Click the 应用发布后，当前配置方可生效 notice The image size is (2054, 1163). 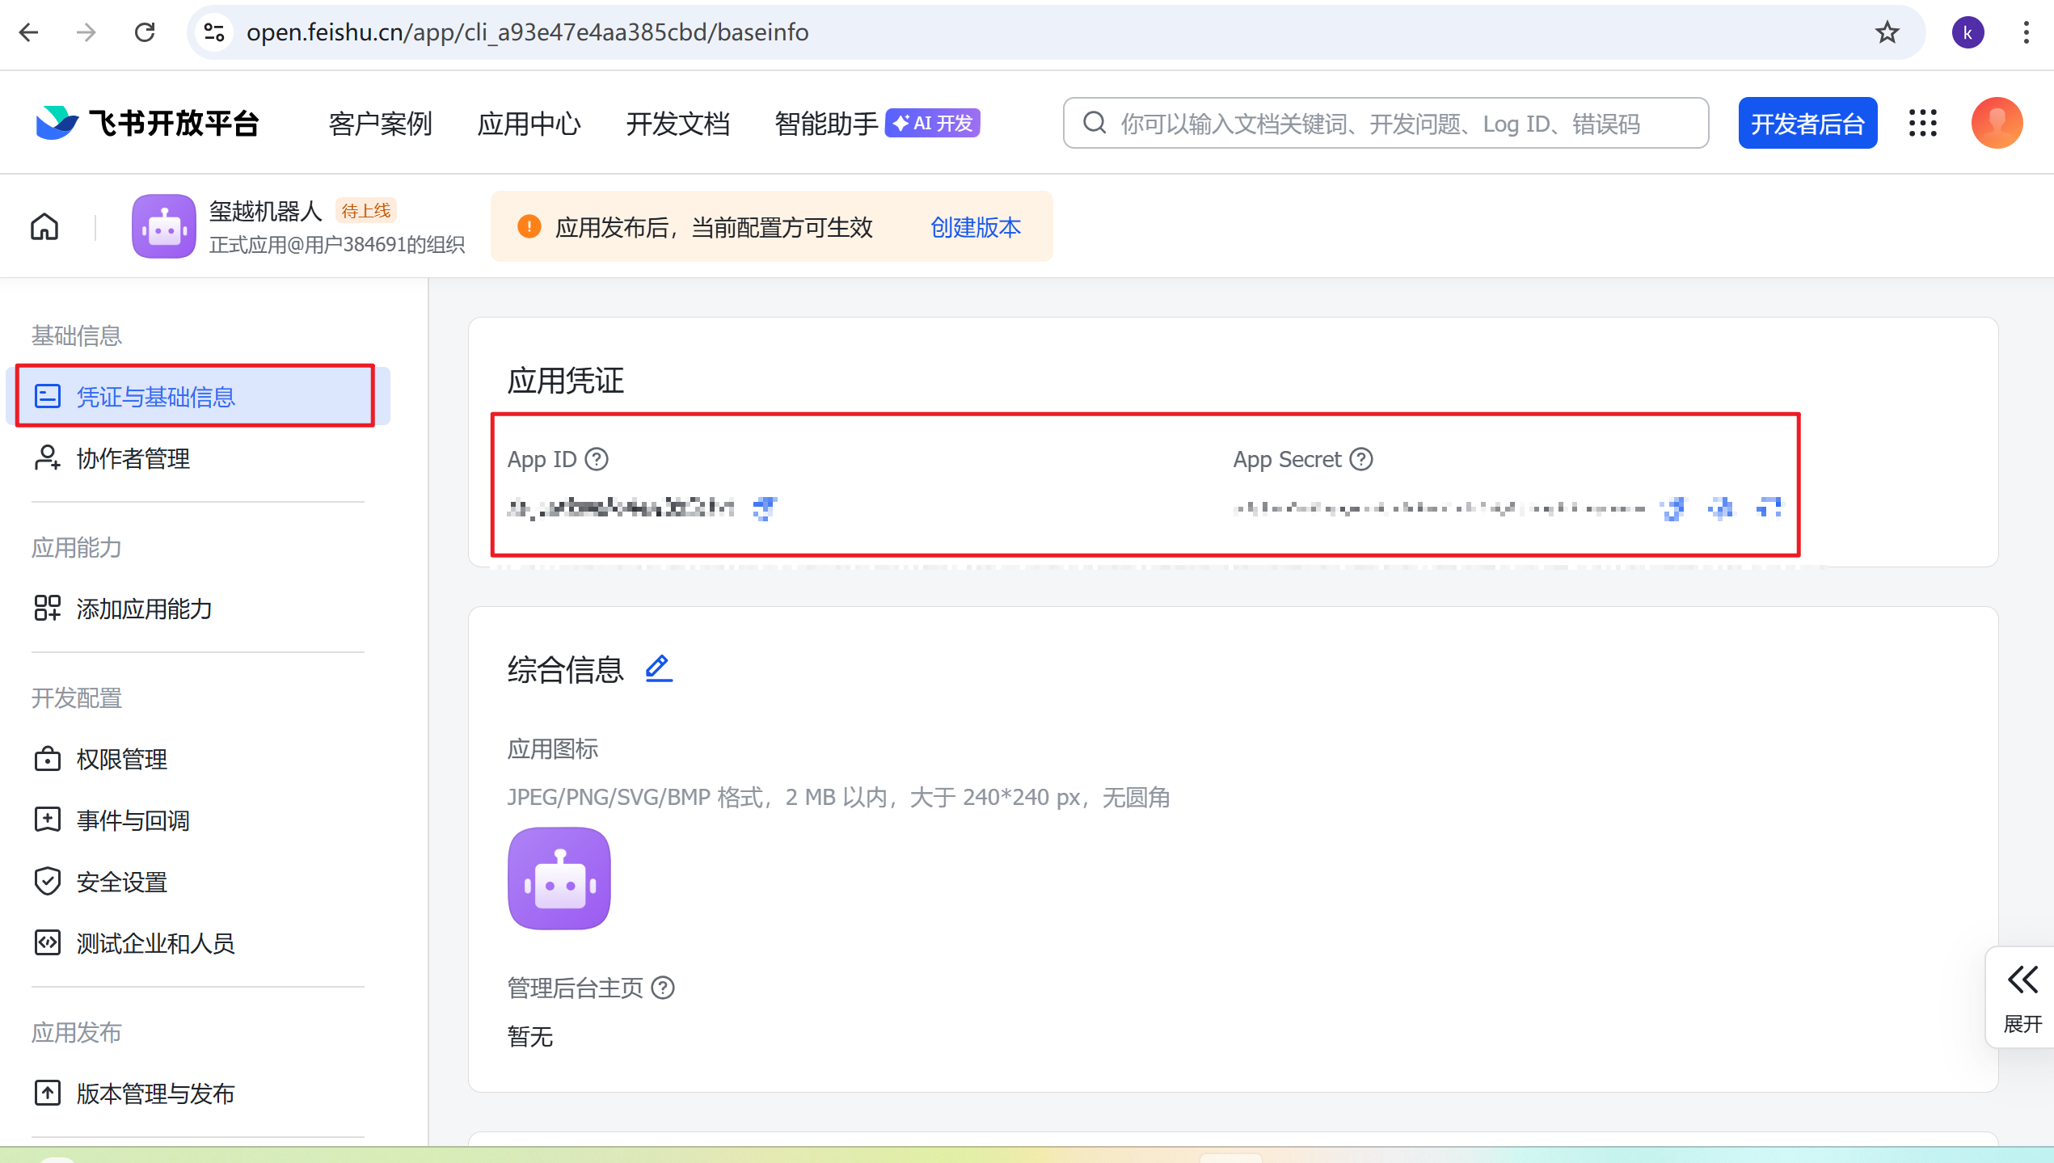(714, 227)
